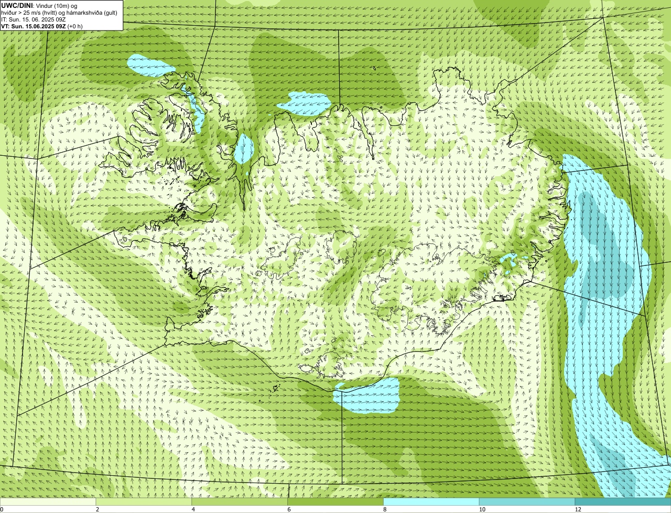The image size is (671, 513).
Task: Select the teal legend swatch above 12 m/s
Action: [623, 502]
